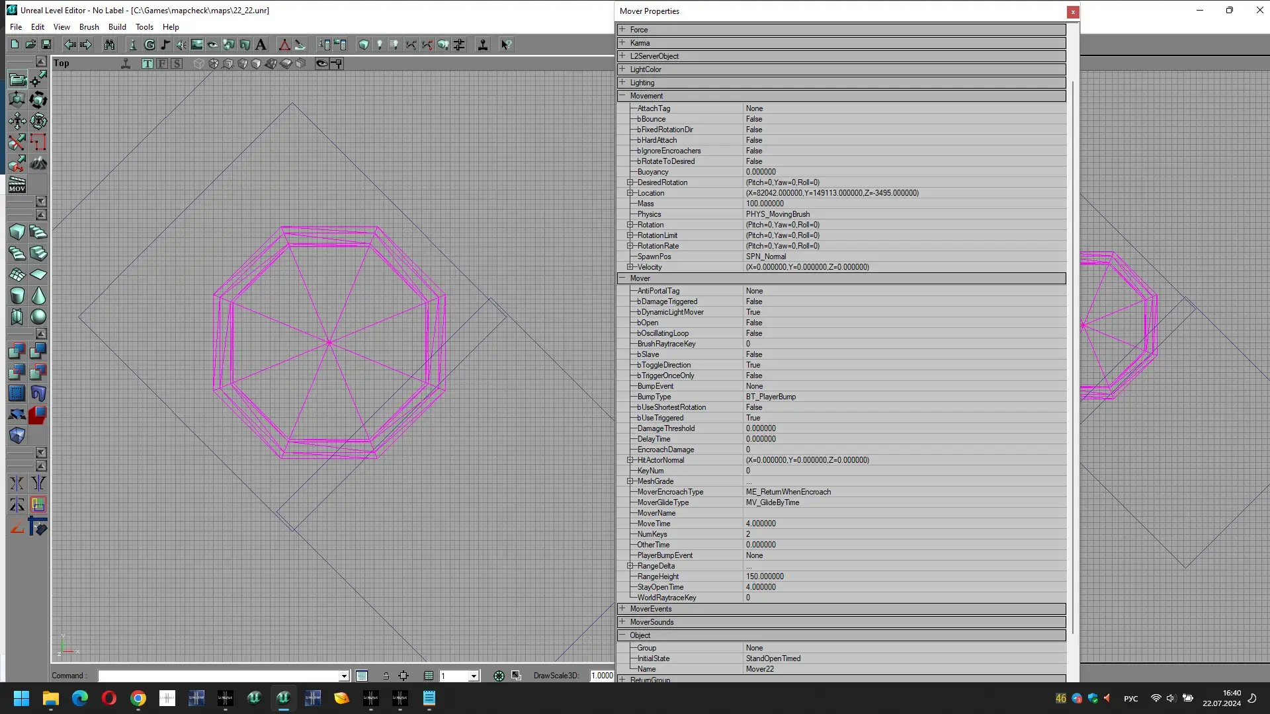Open the Tools menu

(144, 27)
